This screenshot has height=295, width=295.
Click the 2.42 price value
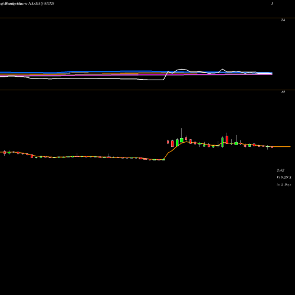(x=280, y=171)
